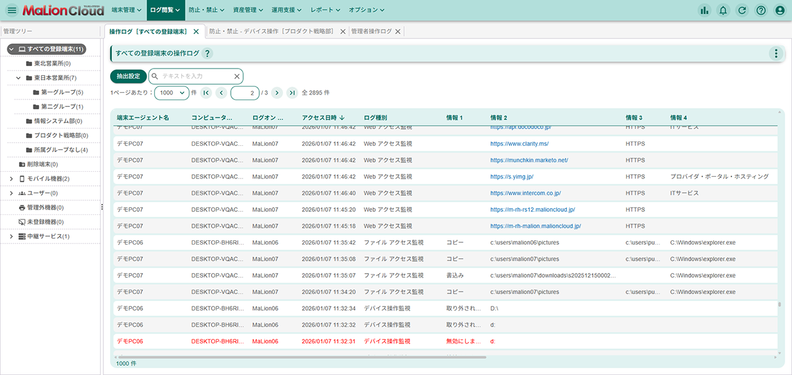Open the three-dot options menu

[776, 54]
